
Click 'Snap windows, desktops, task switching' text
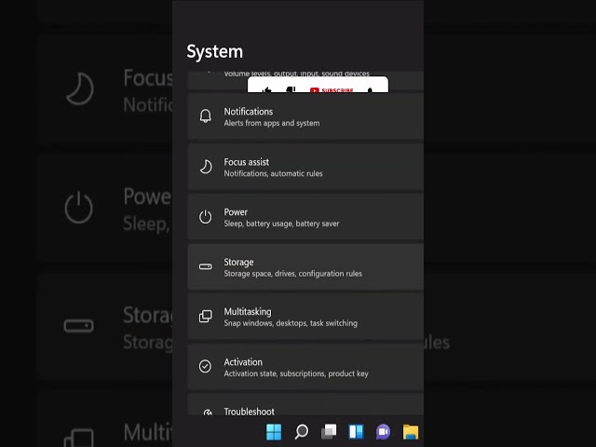291,323
